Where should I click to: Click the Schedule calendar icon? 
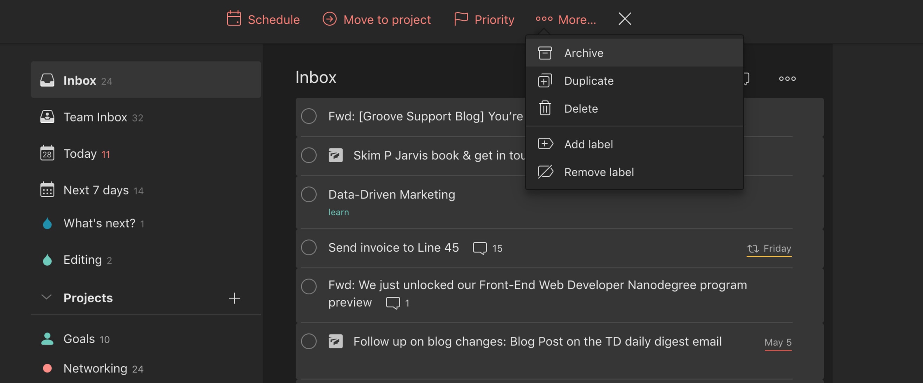234,19
